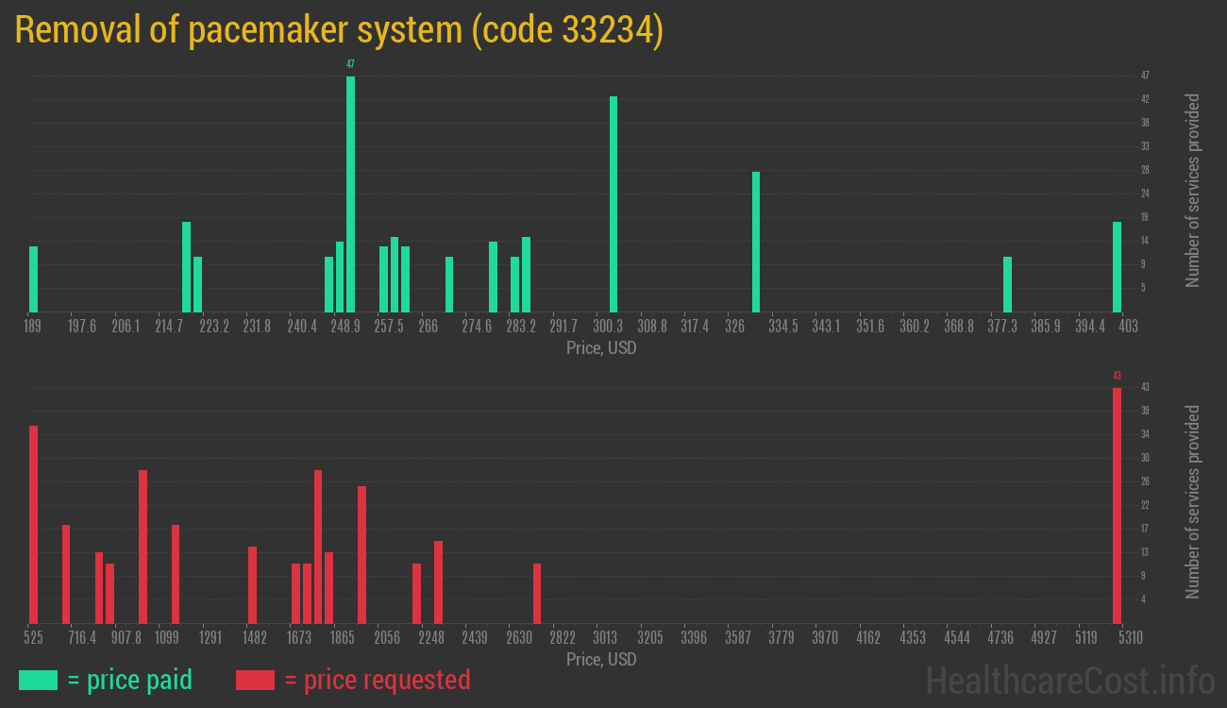
Task: Select the green bar near price 377.3
Action: point(1007,284)
